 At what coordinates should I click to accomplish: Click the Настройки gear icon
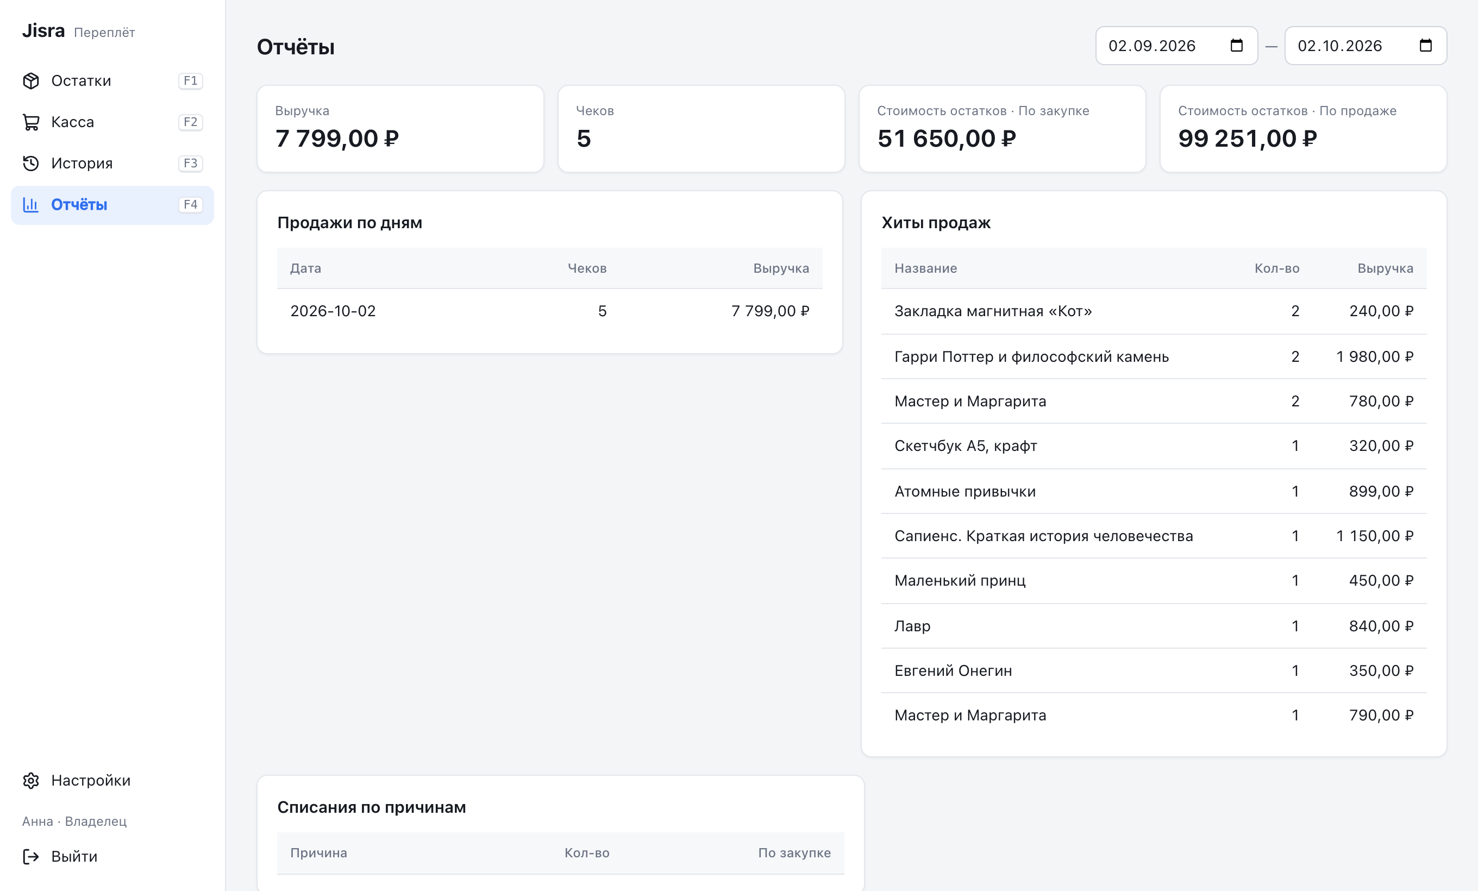pyautogui.click(x=30, y=780)
